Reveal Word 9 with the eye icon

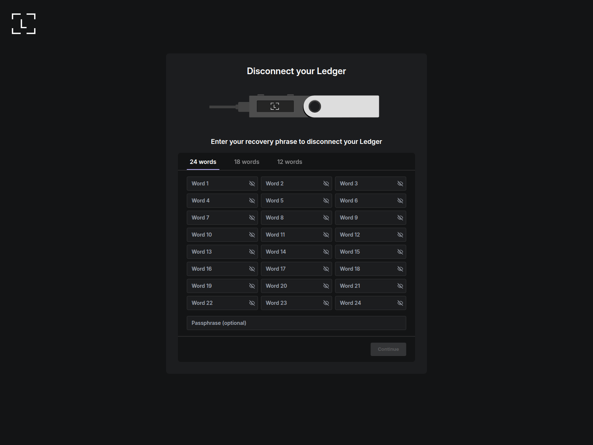400,218
